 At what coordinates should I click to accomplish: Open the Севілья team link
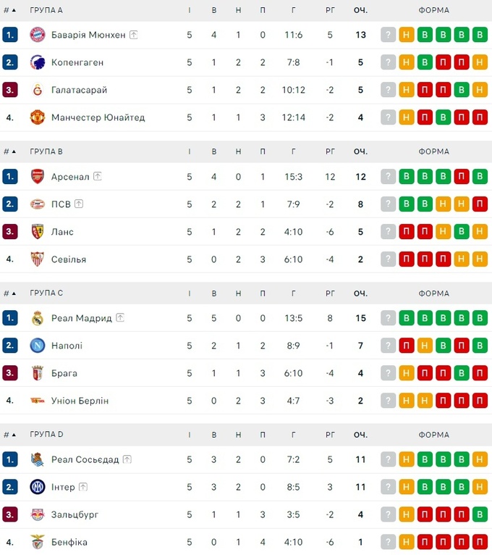tap(69, 259)
